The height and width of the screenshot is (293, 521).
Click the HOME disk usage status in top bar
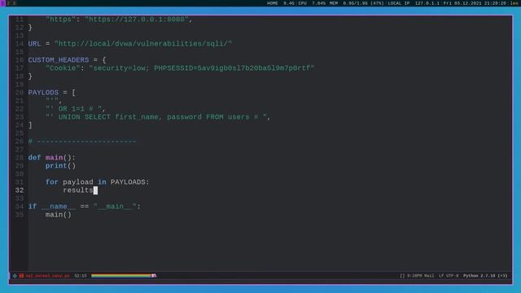coord(281,3)
